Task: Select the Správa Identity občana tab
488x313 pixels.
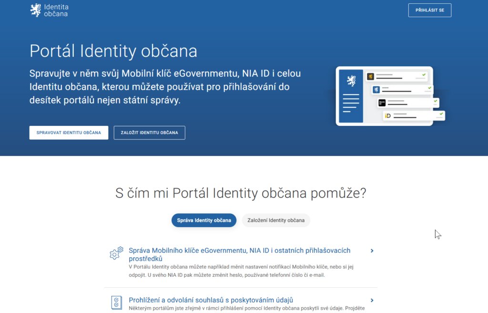Action: (x=204, y=220)
